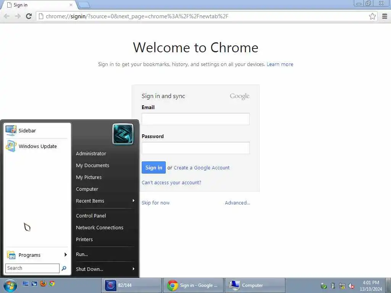Click Skip for now link
391x293 pixels.
click(156, 203)
